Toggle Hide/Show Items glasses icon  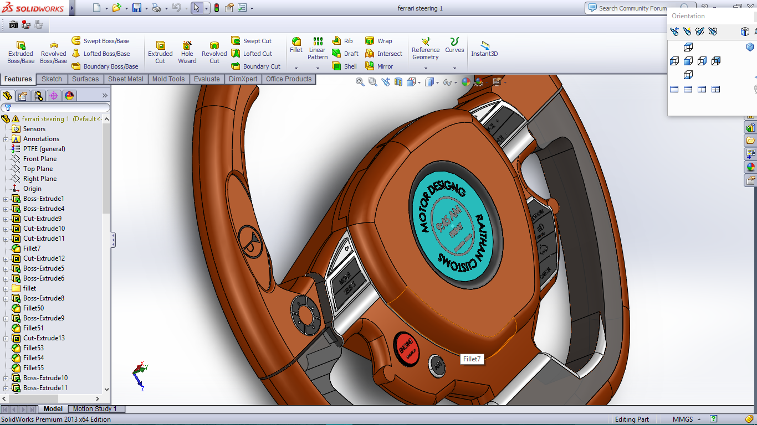pos(448,82)
